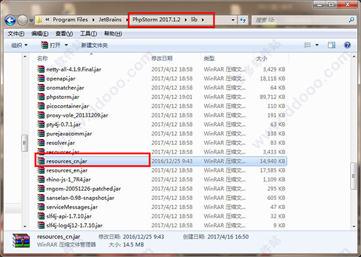This screenshot has width=361, height=257.
Task: Click the search magnifier icon
Action: click(351, 20)
